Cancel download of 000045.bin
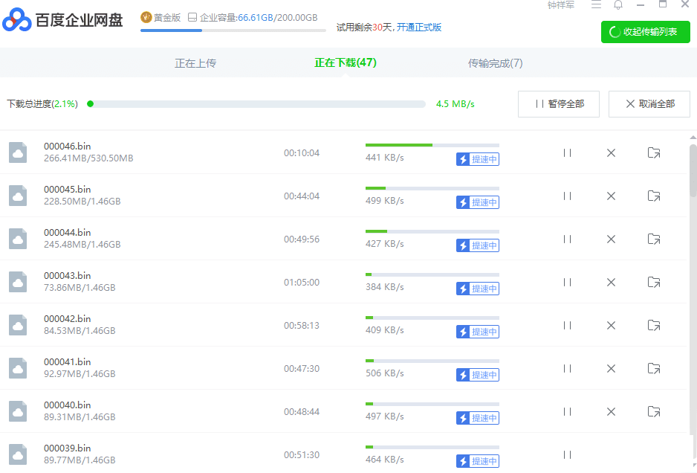The width and height of the screenshot is (697, 473). [x=612, y=196]
